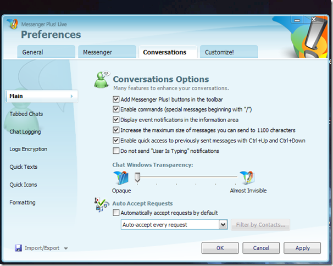Disable quick access to previously sent messages
This screenshot has height=266, width=333.
[x=116, y=141]
